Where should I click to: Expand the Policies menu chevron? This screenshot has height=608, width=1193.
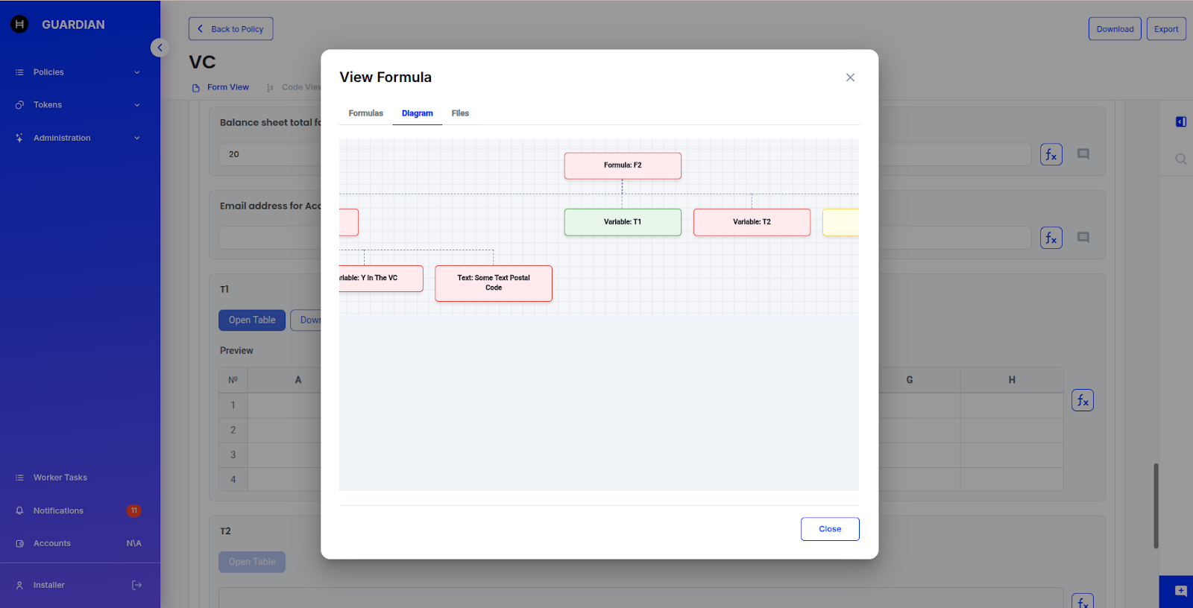(x=137, y=72)
